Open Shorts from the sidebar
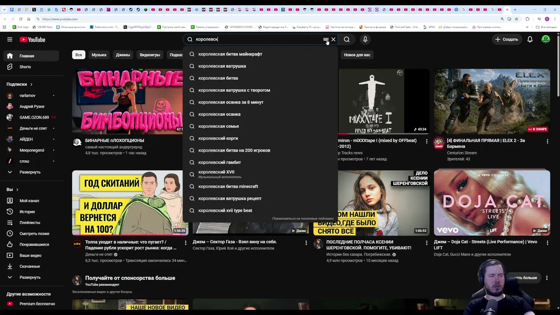Viewport: 560px width, 315px height. [31, 67]
